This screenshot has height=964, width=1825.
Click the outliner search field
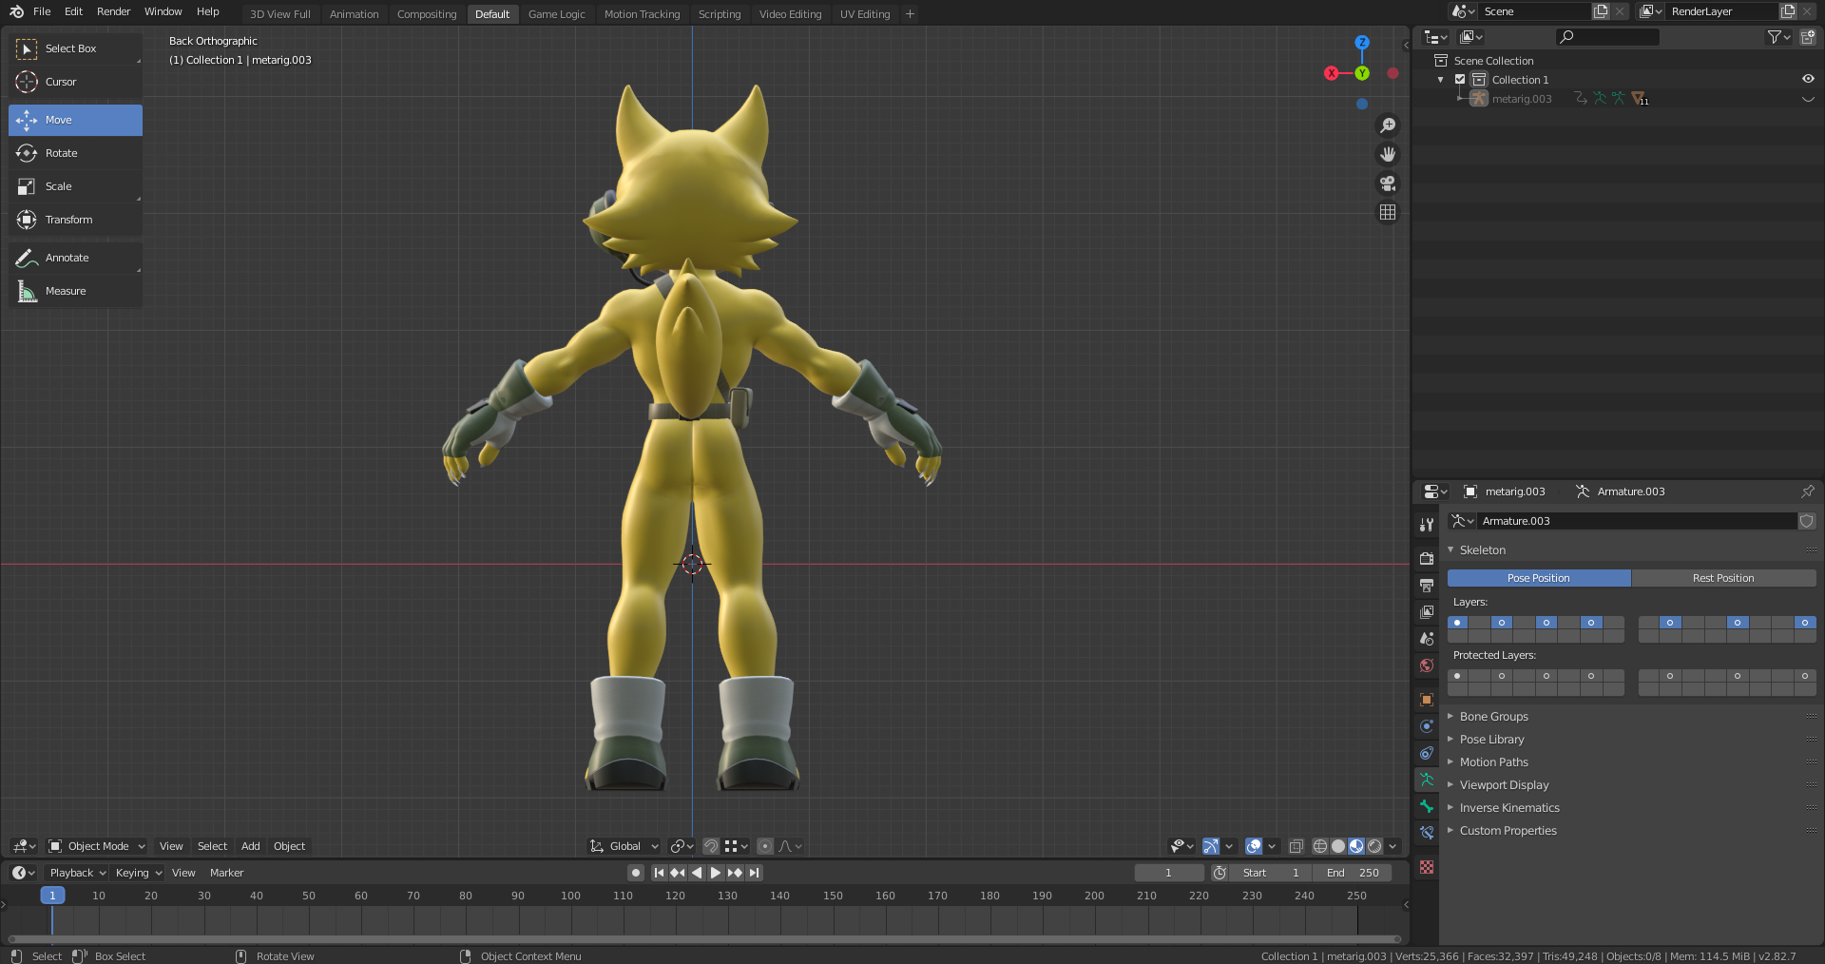pyautogui.click(x=1607, y=37)
